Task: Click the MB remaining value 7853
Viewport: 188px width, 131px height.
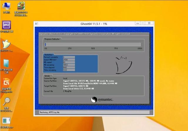Action: pyautogui.click(x=69, y=65)
